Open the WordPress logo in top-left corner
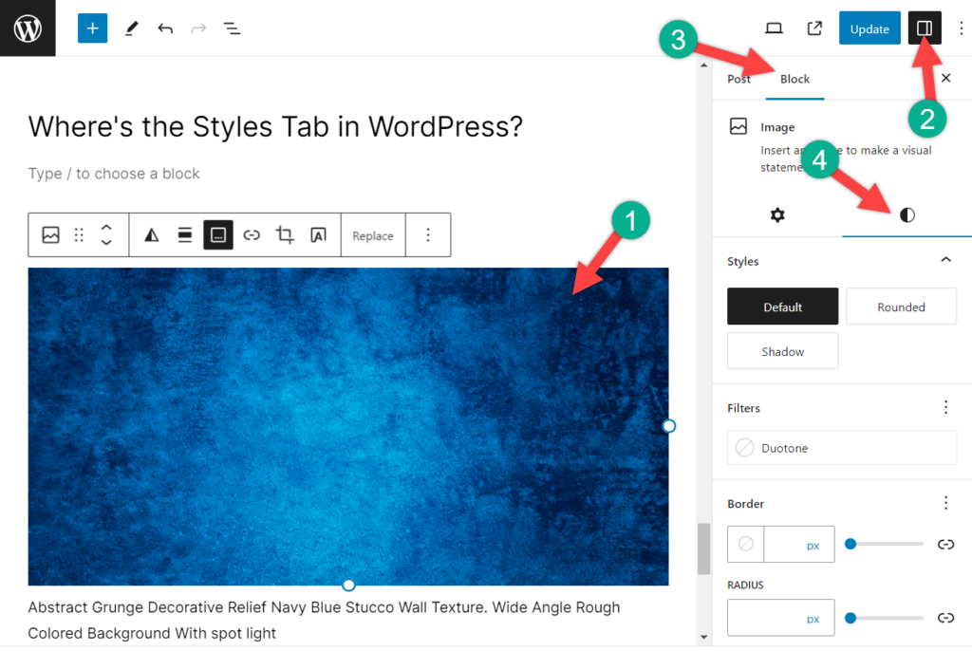Image resolution: width=972 pixels, height=651 pixels. pyautogui.click(x=27, y=28)
